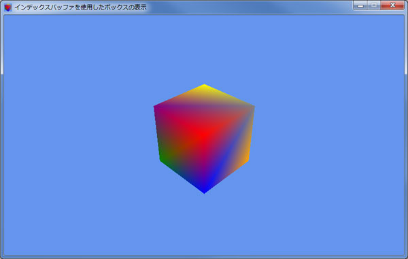Minimize the box display window

pos(360,5)
